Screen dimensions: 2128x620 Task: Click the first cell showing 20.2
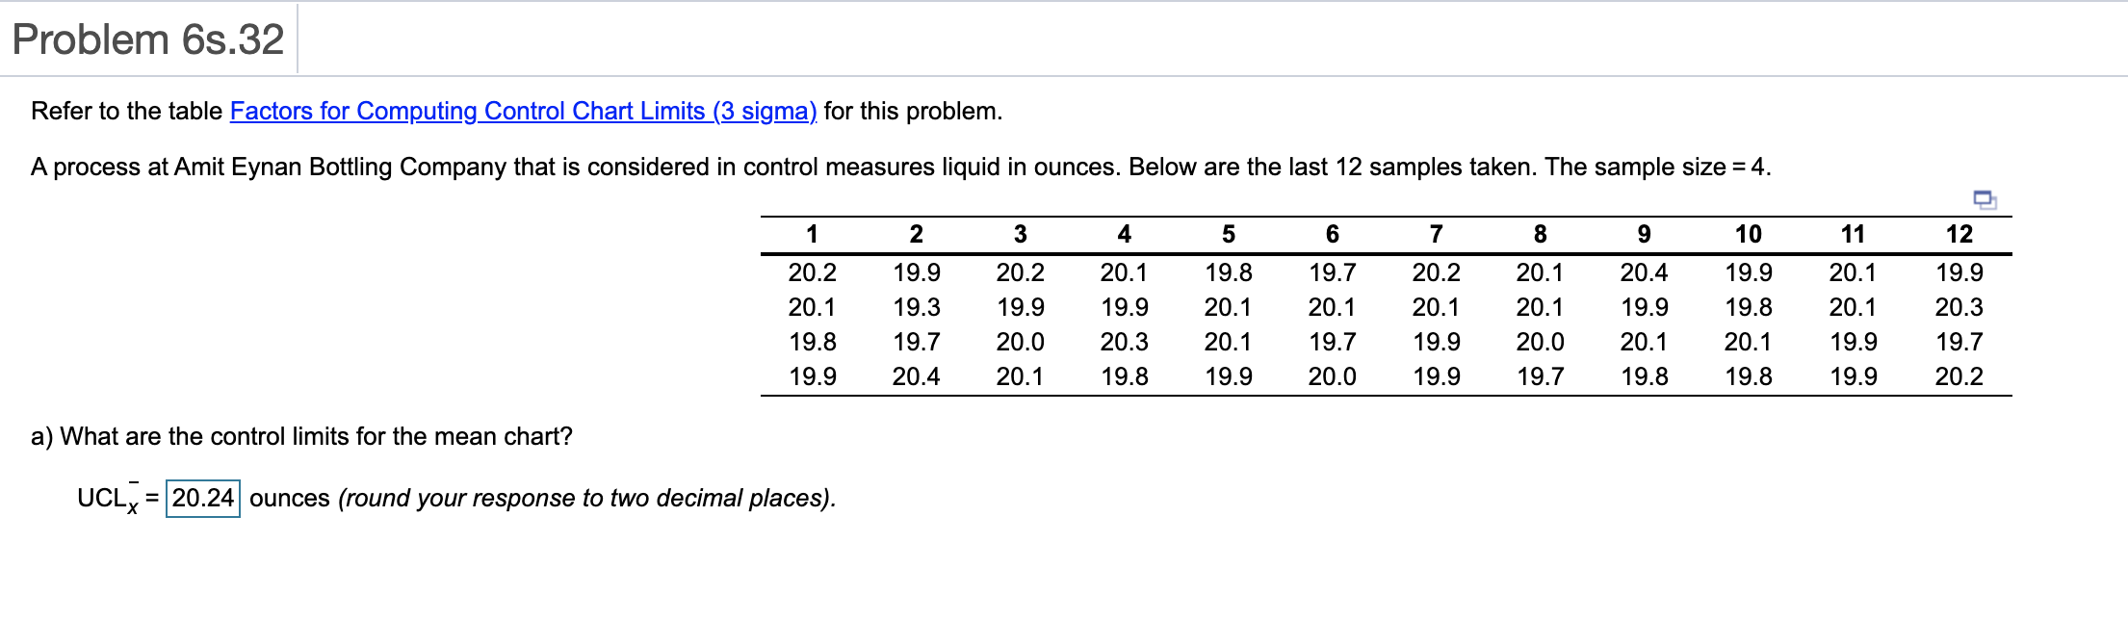814,271
